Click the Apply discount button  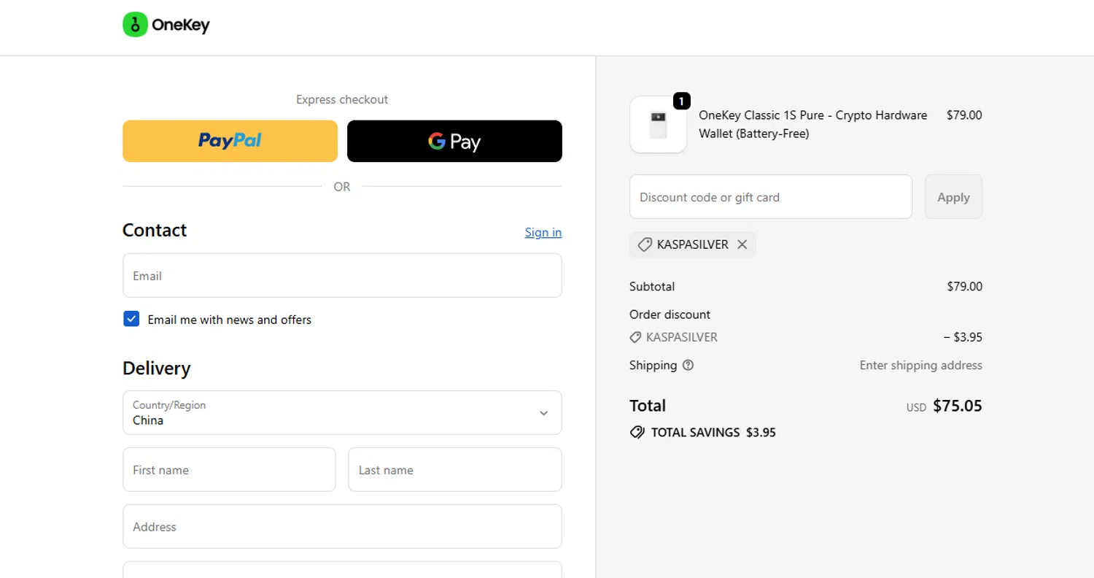coord(953,196)
